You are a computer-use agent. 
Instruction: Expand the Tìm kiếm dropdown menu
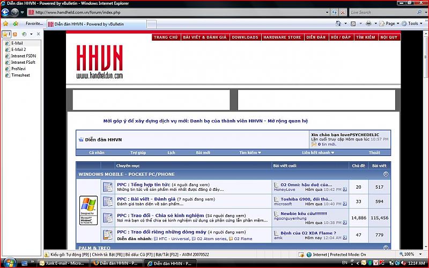click(x=250, y=153)
